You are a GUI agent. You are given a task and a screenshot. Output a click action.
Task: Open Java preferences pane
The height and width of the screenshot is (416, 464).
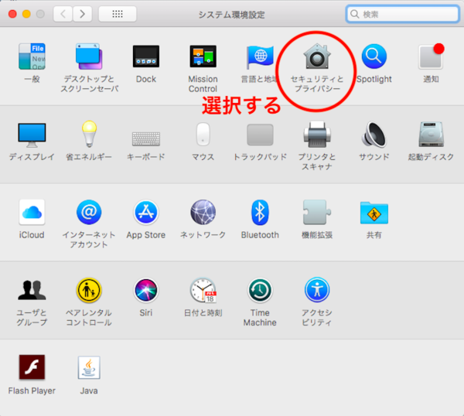tap(89, 367)
